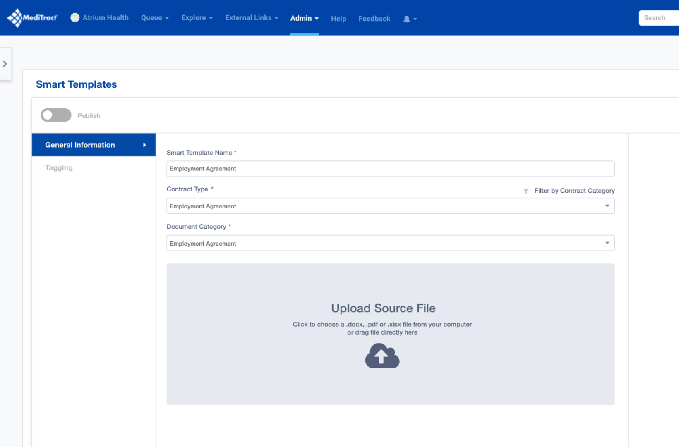Click the Filter by Contract Category funnel icon
This screenshot has height=447, width=679.
tap(526, 191)
